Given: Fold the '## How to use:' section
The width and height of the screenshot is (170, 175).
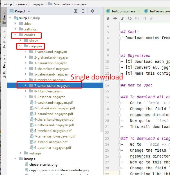Looking at the screenshot, I should coord(119,85).
